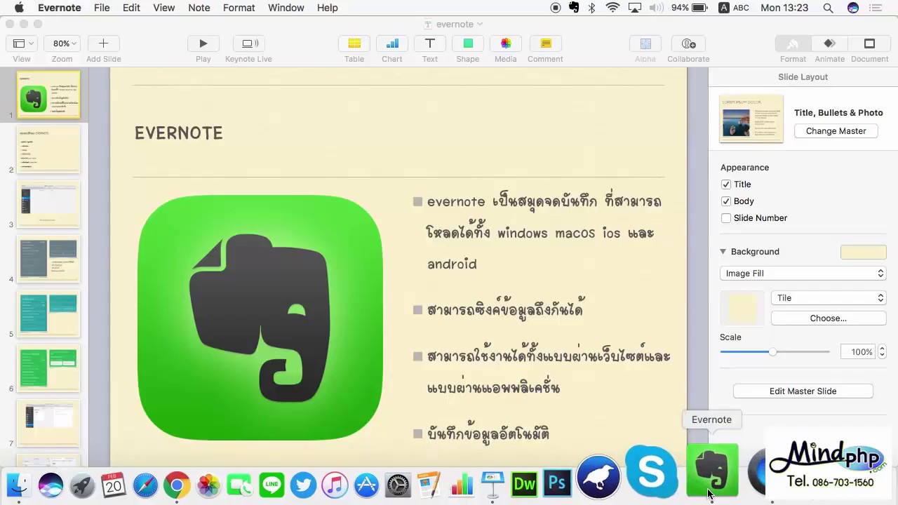This screenshot has height=505, width=898.
Task: Open Keynote Live
Action: [x=249, y=43]
